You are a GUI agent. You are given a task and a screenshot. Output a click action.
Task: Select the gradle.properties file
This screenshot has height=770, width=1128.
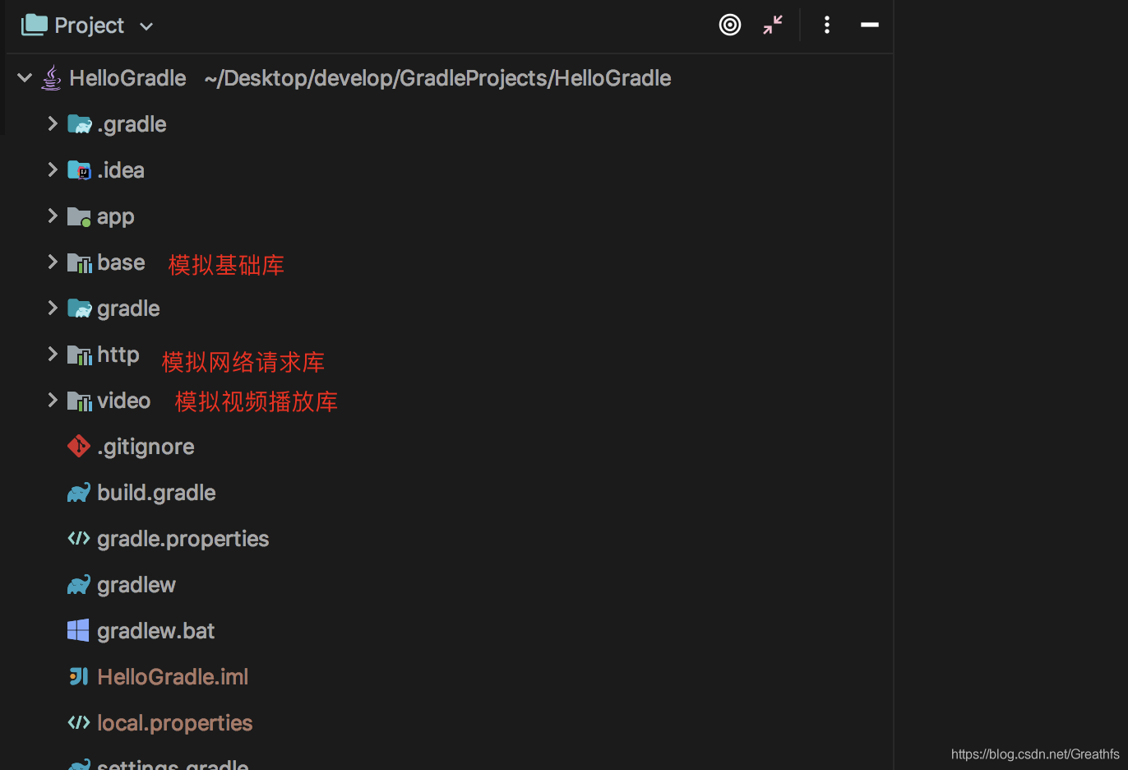(183, 539)
